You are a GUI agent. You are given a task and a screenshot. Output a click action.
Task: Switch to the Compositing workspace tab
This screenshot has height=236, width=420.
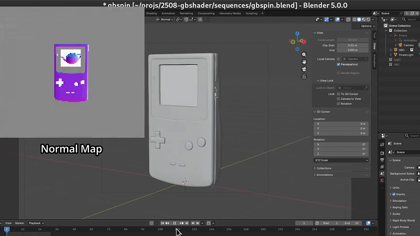point(206,13)
